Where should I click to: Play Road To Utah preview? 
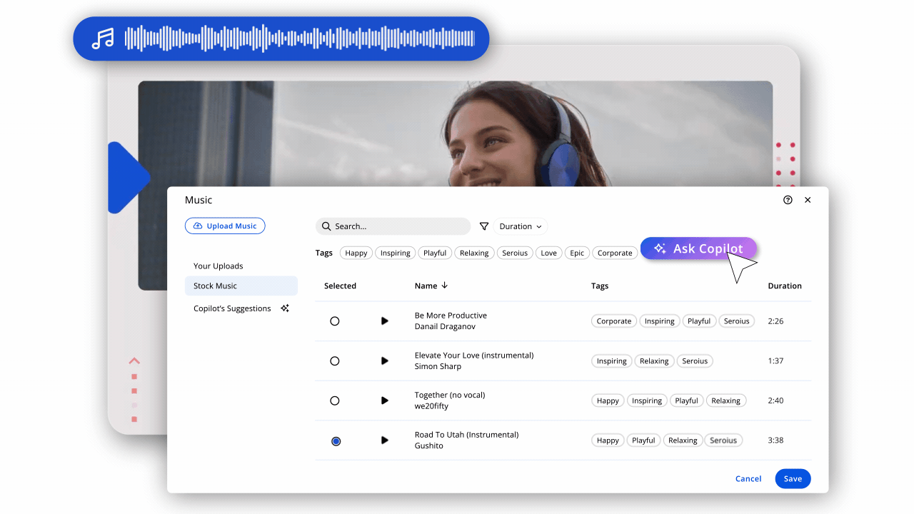point(384,440)
